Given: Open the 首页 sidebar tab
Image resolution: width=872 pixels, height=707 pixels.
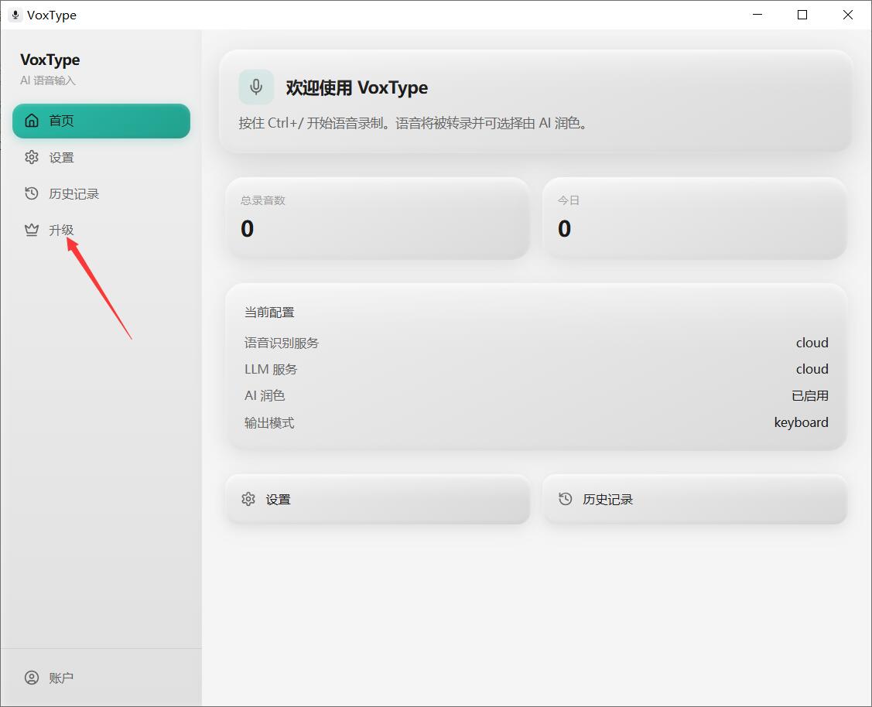Looking at the screenshot, I should click(101, 121).
